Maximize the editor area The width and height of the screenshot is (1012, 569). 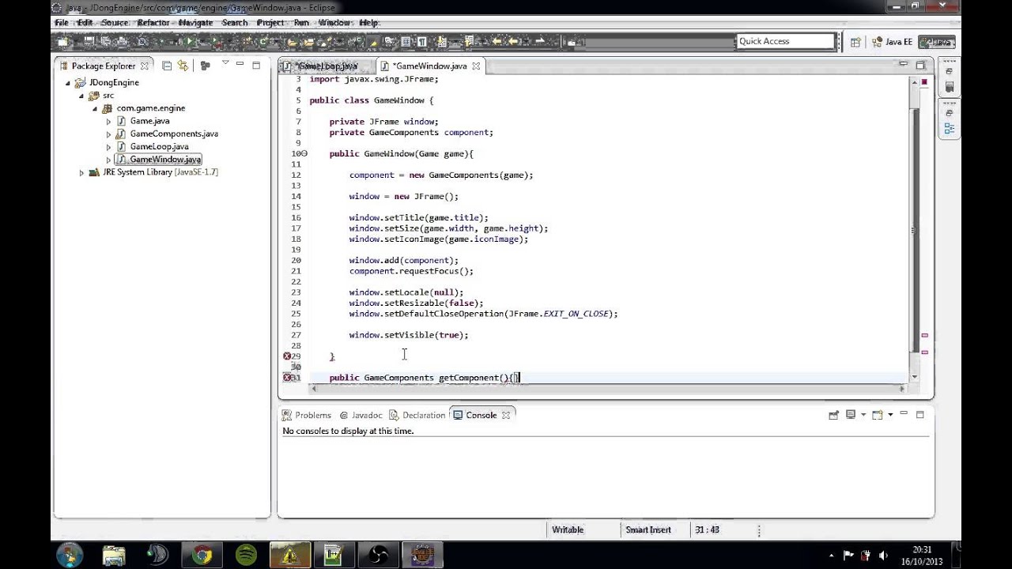click(x=920, y=65)
